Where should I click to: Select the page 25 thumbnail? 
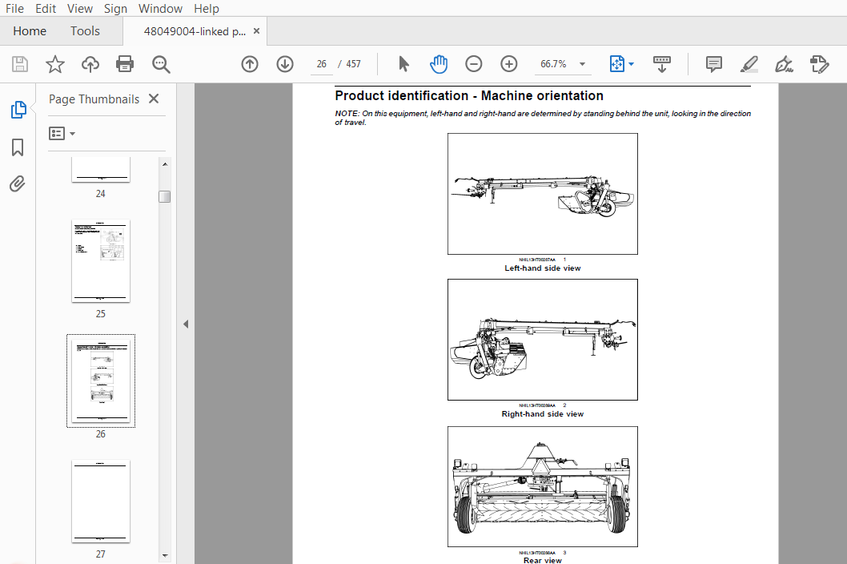pos(101,260)
